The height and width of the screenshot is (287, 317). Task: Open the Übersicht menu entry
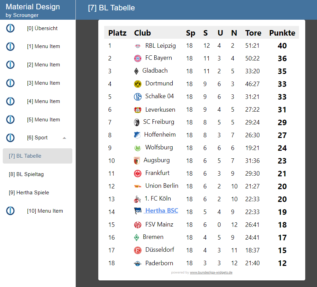pyautogui.click(x=42, y=28)
